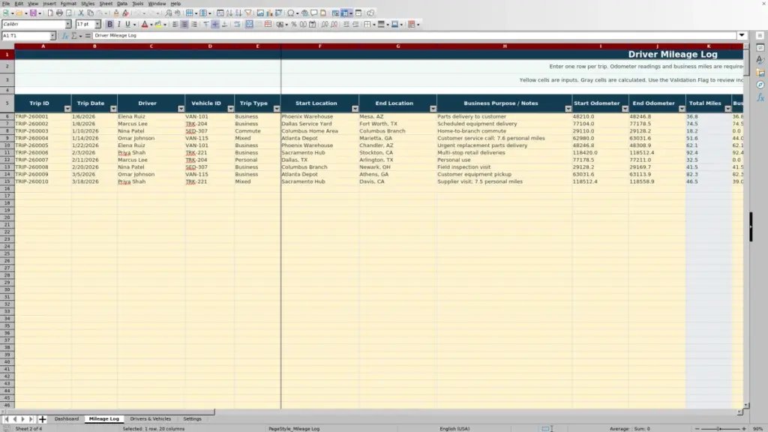The width and height of the screenshot is (768, 432).
Task: Insert chart via the Chart icon
Action: click(x=269, y=13)
